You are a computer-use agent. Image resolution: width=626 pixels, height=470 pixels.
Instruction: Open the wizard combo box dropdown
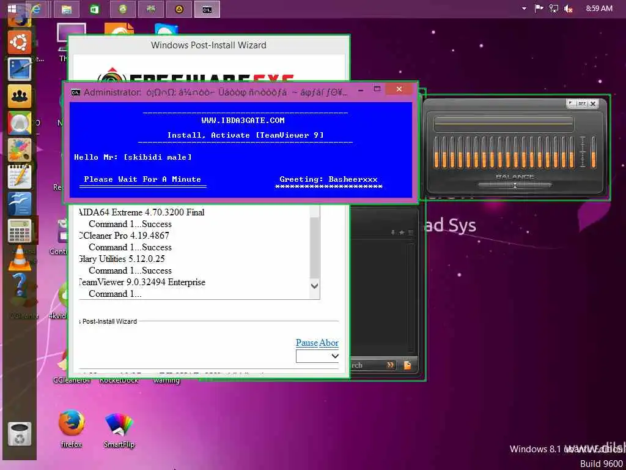click(x=317, y=356)
